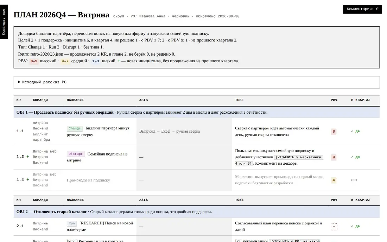
Task: Click the нет value in row 1.3
Action: tap(354, 180)
